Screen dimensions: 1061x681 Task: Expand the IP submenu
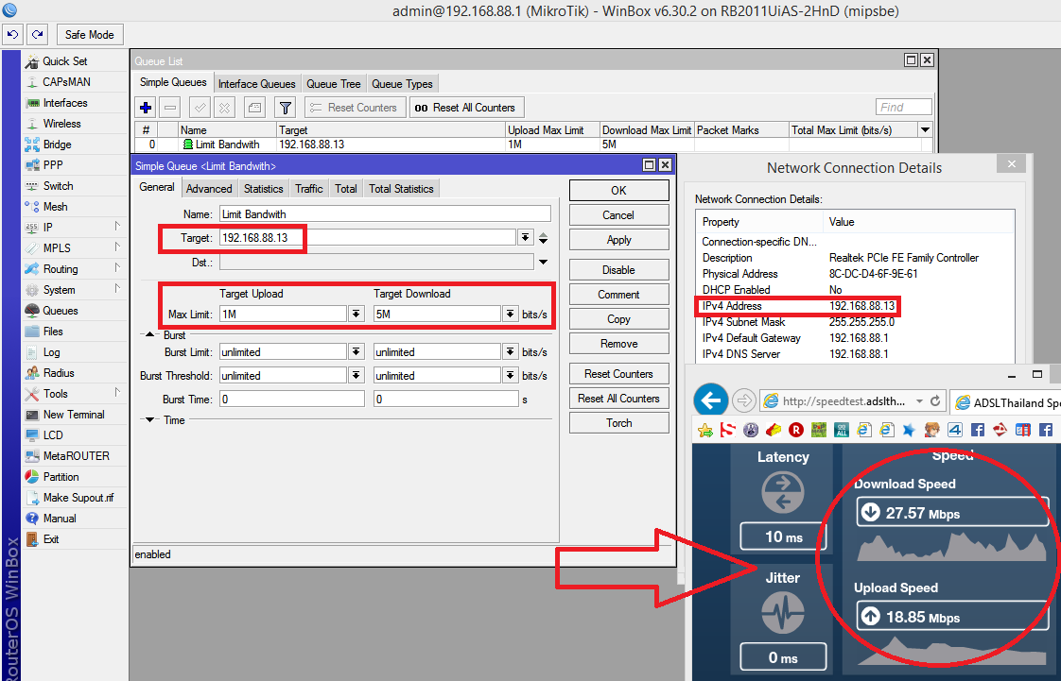pos(75,228)
